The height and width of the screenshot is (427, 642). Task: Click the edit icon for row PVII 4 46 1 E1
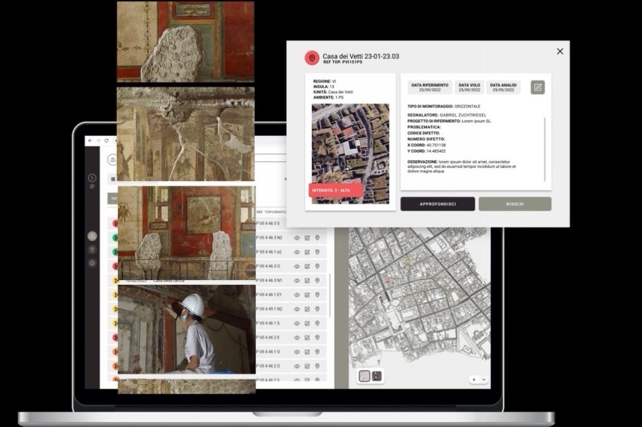pyautogui.click(x=307, y=295)
